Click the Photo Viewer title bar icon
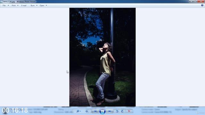The height and width of the screenshot is (115, 205). click(1, 2)
